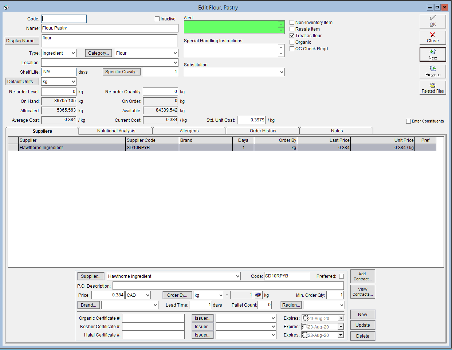Click the New supplier button

click(362, 314)
